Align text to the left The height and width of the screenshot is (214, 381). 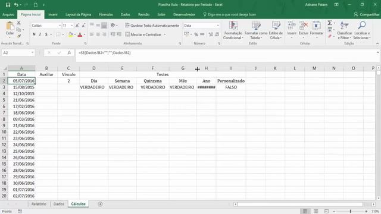(92, 34)
